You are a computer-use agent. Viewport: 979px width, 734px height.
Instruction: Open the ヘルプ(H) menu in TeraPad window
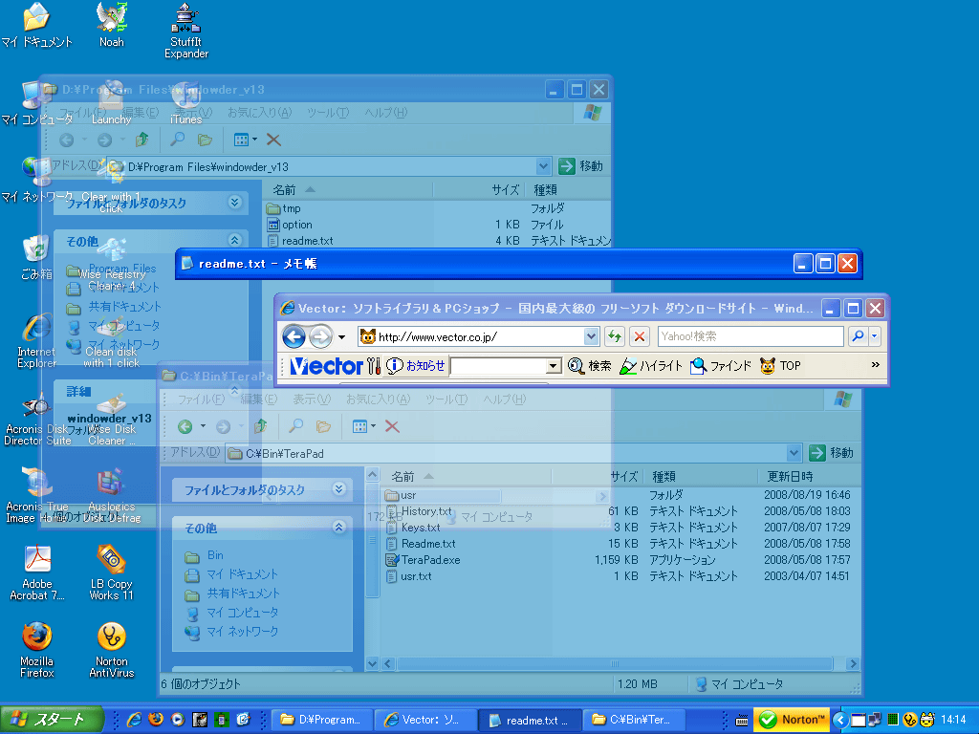505,399
